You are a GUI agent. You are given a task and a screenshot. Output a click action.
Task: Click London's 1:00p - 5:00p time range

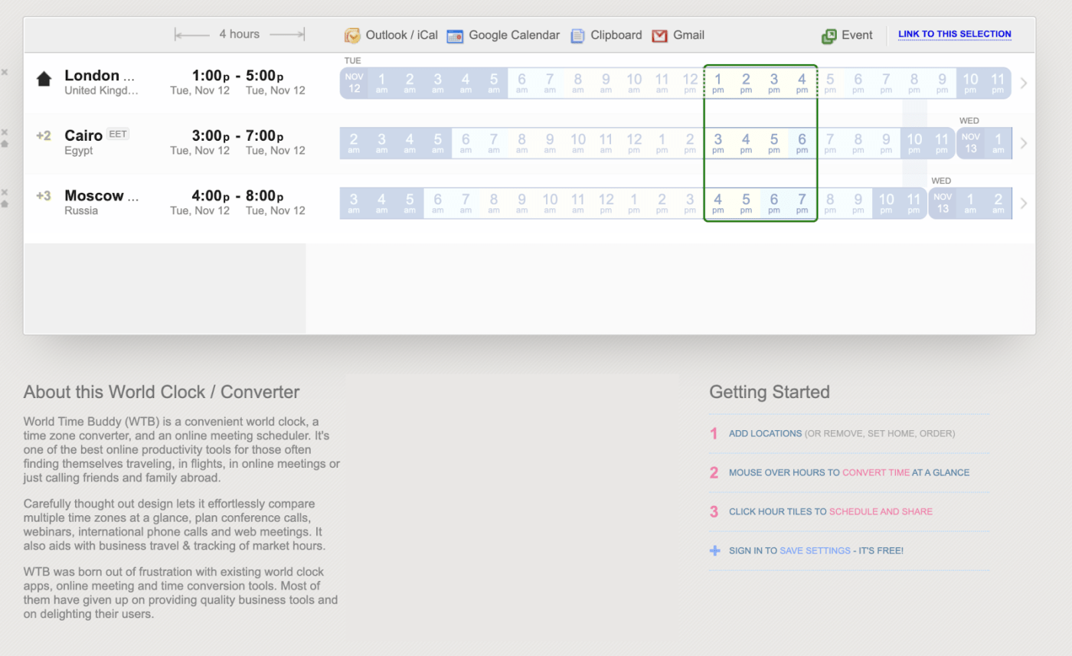tap(237, 76)
